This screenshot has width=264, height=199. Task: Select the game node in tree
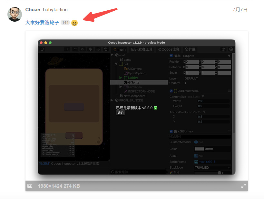[x=127, y=59]
